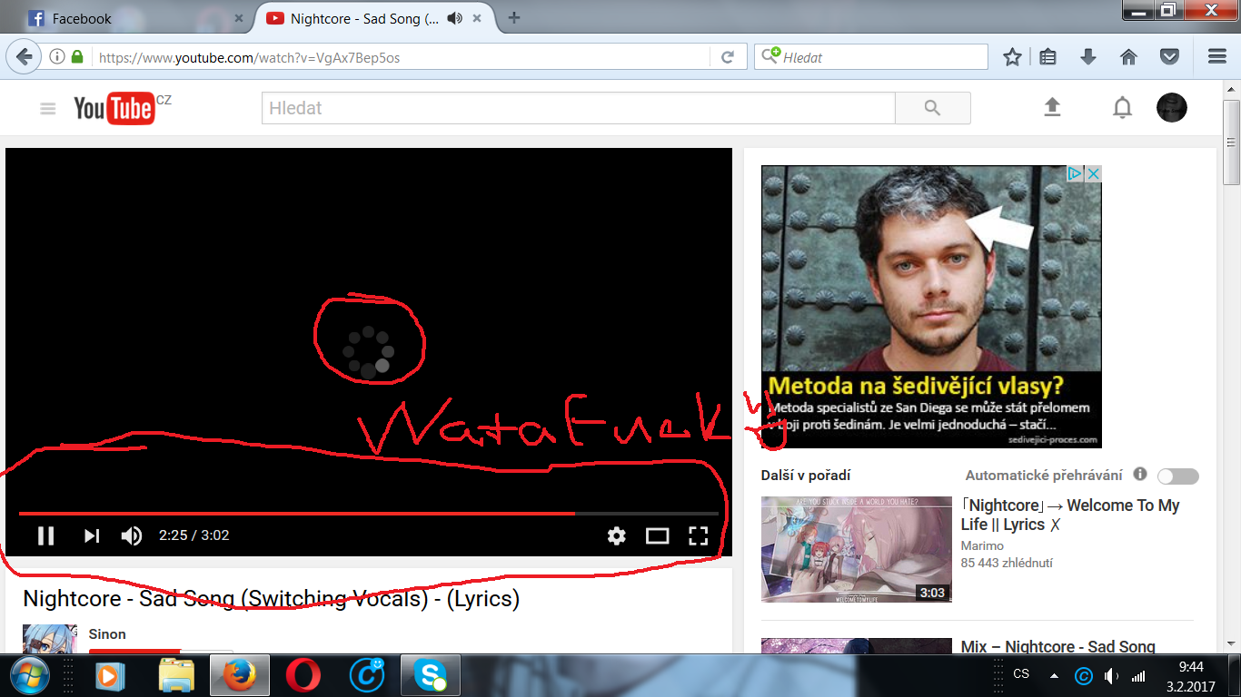Open the Windows Start button
The width and height of the screenshot is (1241, 697).
[x=28, y=676]
